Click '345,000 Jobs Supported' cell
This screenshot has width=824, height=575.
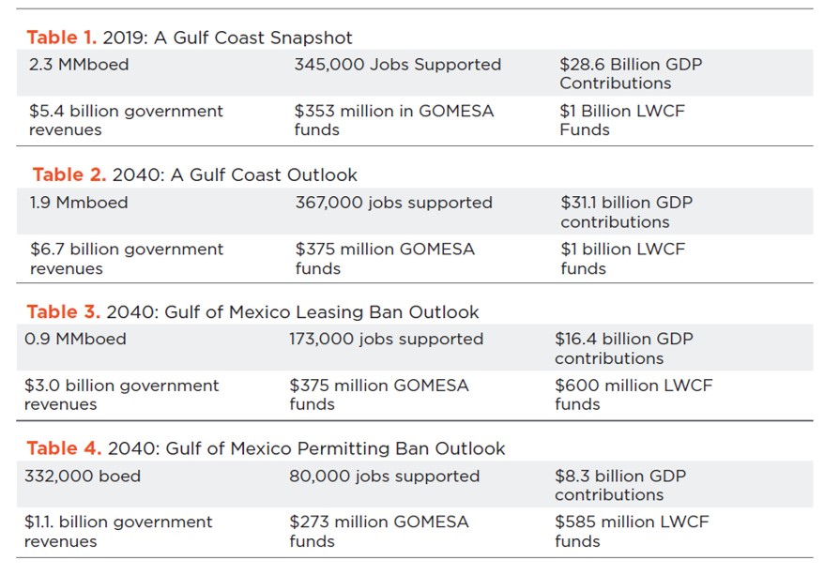397,65
